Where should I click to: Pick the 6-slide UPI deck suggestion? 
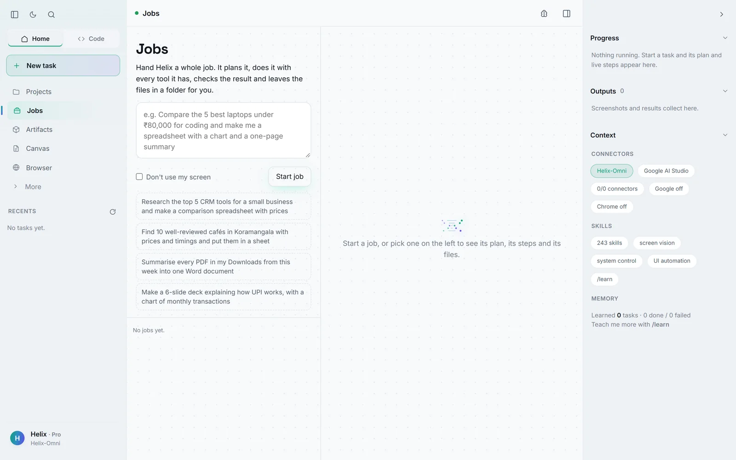click(x=223, y=297)
